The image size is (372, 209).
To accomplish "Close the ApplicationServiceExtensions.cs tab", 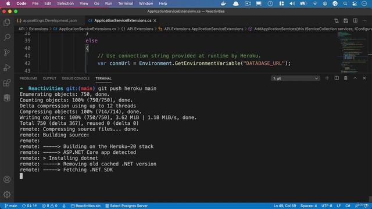I will pyautogui.click(x=155, y=21).
